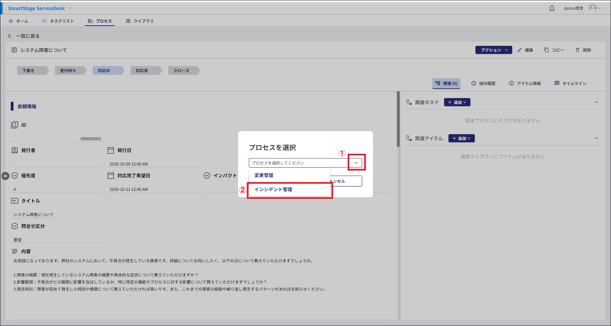Screen dimensions: 611x326
Task: Select the Change Management option
Action: click(x=264, y=175)
